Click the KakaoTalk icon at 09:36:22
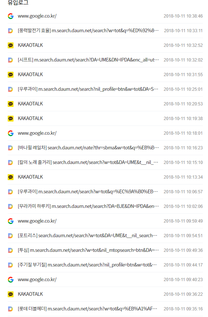The height and width of the screenshot is (317, 208). [11, 294]
